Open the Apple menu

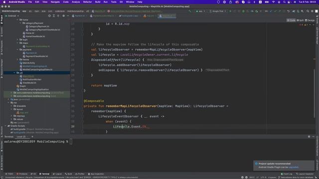(4, 2)
